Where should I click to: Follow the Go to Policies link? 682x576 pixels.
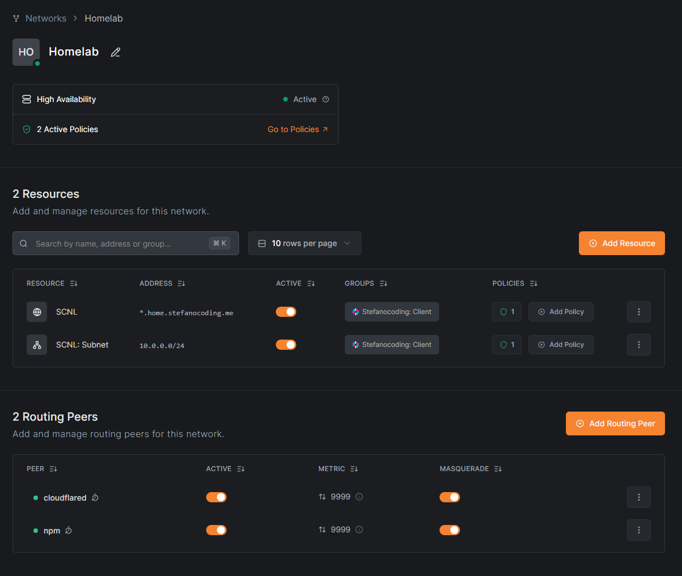click(297, 129)
